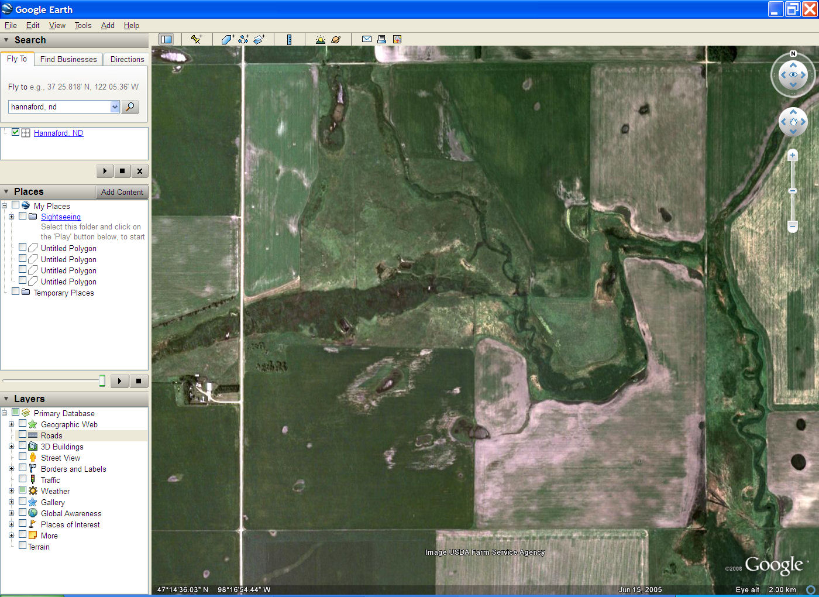The height and width of the screenshot is (597, 819).
Task: Click the Move joystick hand control
Action: pyautogui.click(x=793, y=122)
